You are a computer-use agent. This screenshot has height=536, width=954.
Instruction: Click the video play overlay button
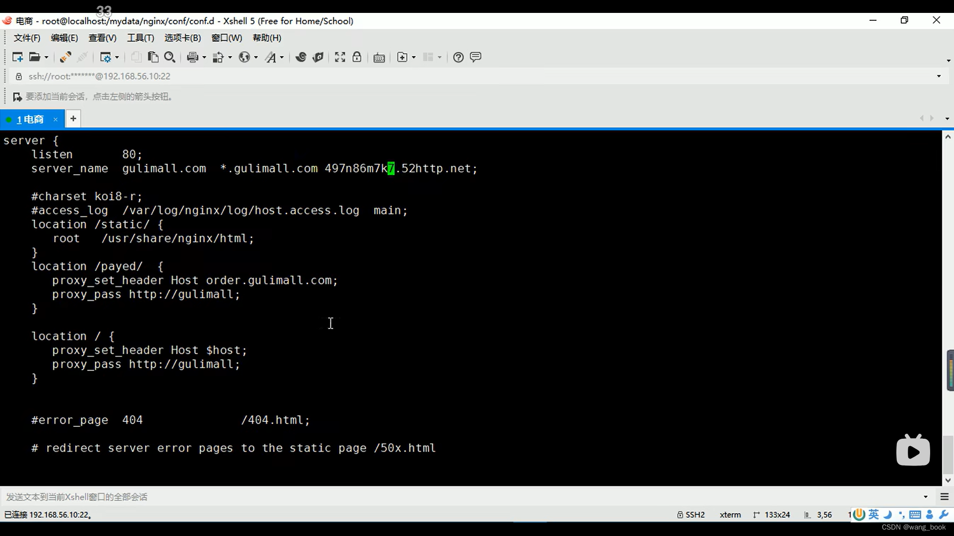[x=913, y=451]
